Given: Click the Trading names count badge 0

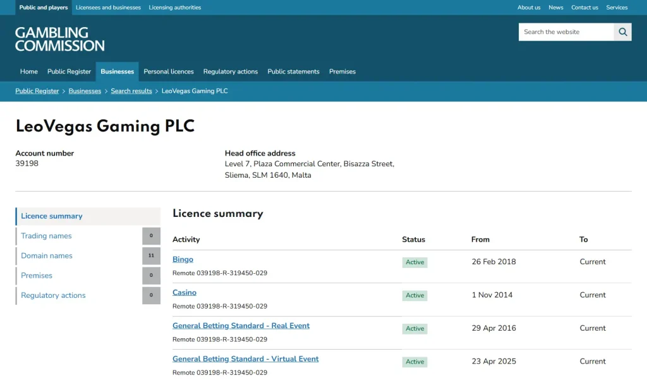Looking at the screenshot, I should pos(152,236).
